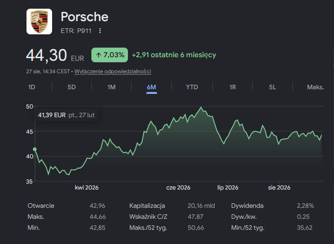The width and height of the screenshot is (334, 244).
Task: Click the 44,30 current price
Action: tap(47, 55)
